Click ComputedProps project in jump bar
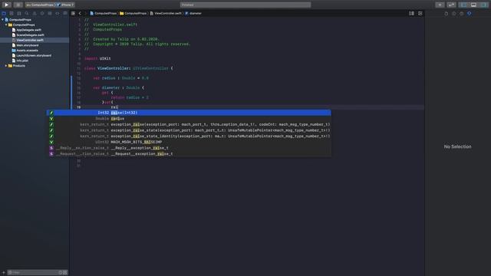Image resolution: width=491 pixels, height=276 pixels. pos(103,14)
